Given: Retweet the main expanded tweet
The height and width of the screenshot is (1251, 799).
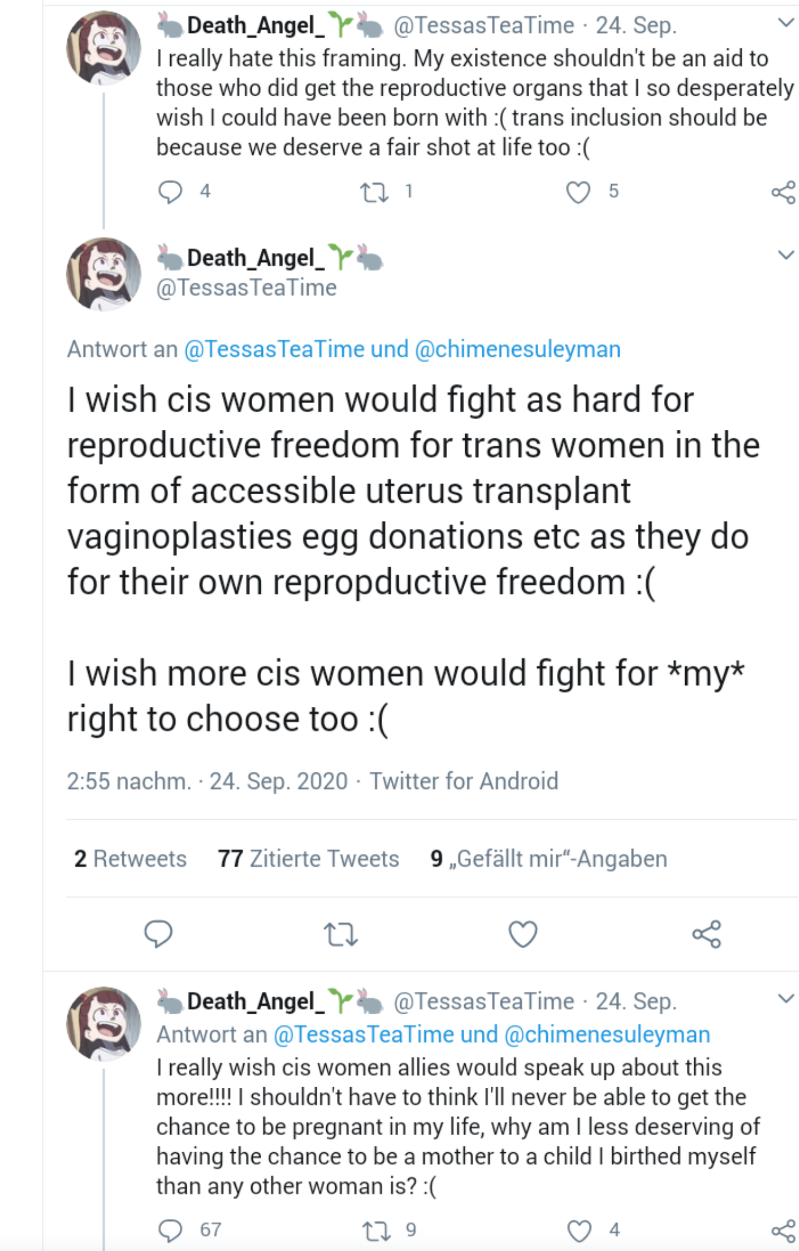Looking at the screenshot, I should (340, 934).
